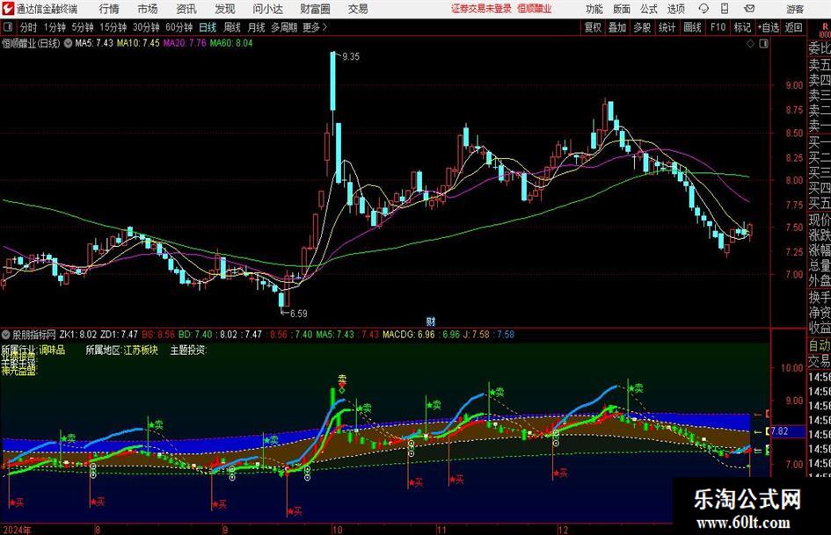Open the 财富圈 menu
The height and width of the screenshot is (535, 831).
315,9
